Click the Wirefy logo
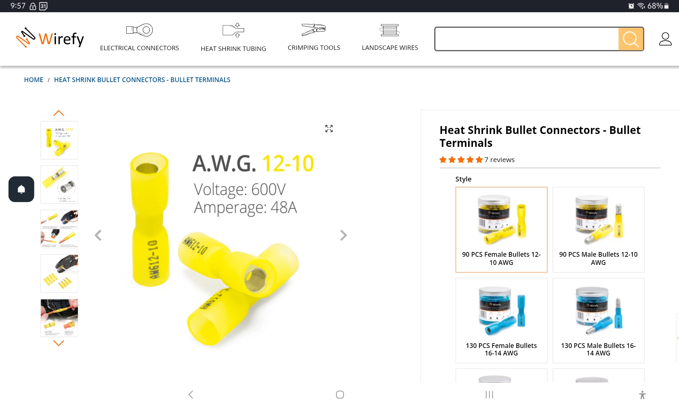The width and height of the screenshot is (679, 407). coord(50,38)
